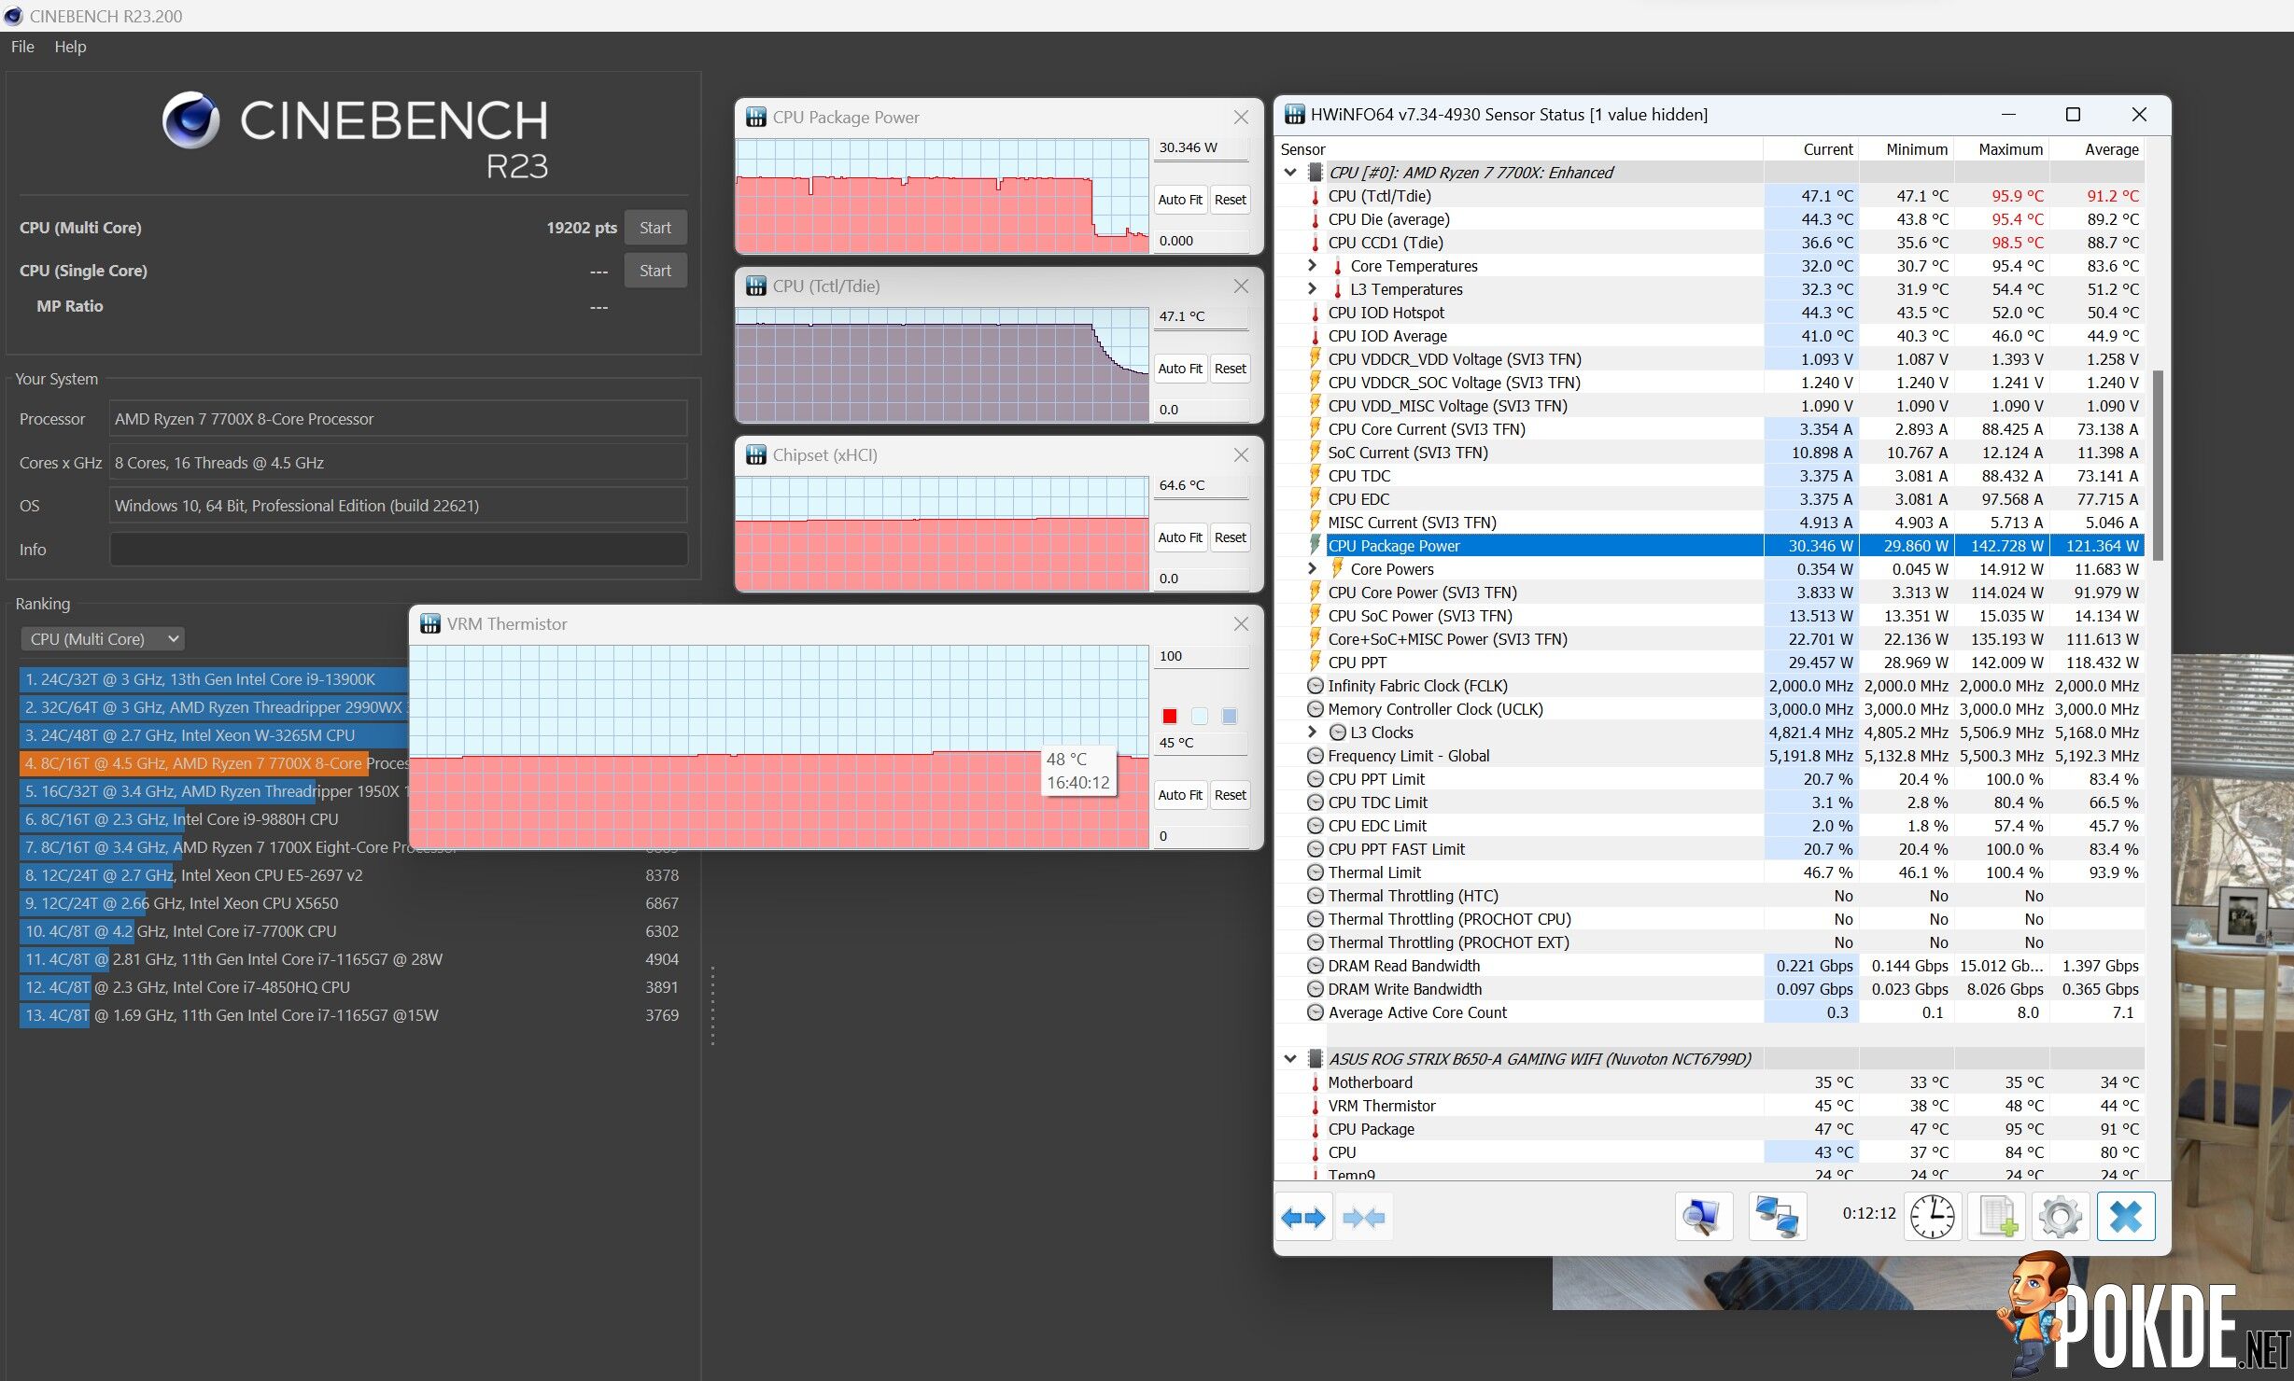2294x1381 pixels.
Task: Click Auto Fit in CPU Package Power graph
Action: [x=1180, y=200]
